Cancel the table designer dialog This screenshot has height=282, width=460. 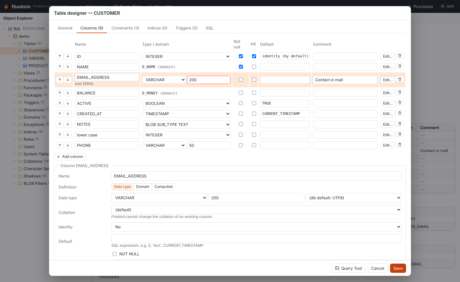(x=378, y=268)
